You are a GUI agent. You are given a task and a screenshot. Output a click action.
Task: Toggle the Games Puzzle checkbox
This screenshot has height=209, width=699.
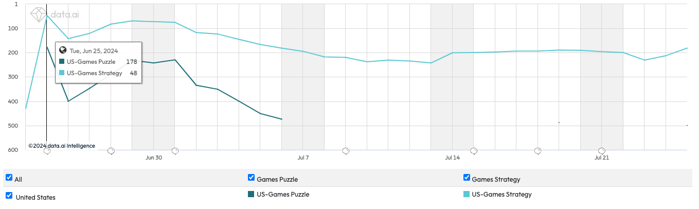(251, 178)
